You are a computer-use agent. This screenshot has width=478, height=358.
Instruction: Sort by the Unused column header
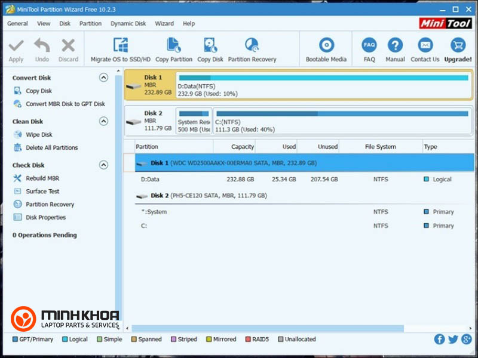tap(318, 147)
